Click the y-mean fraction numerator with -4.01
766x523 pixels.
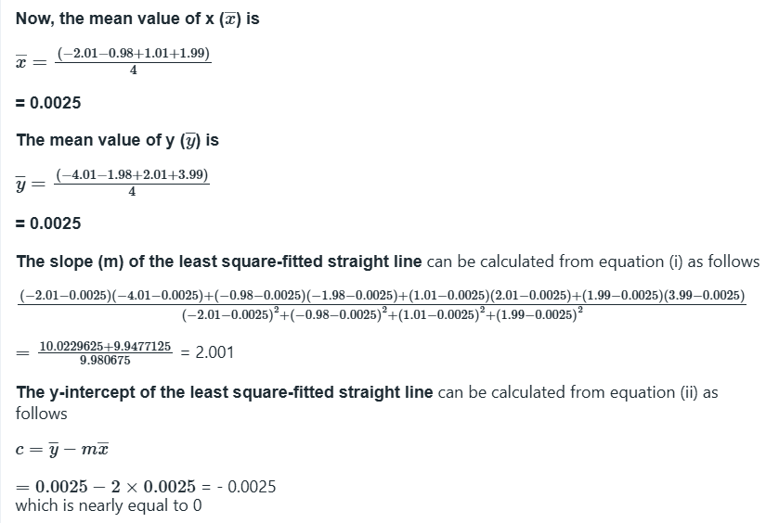pos(132,175)
